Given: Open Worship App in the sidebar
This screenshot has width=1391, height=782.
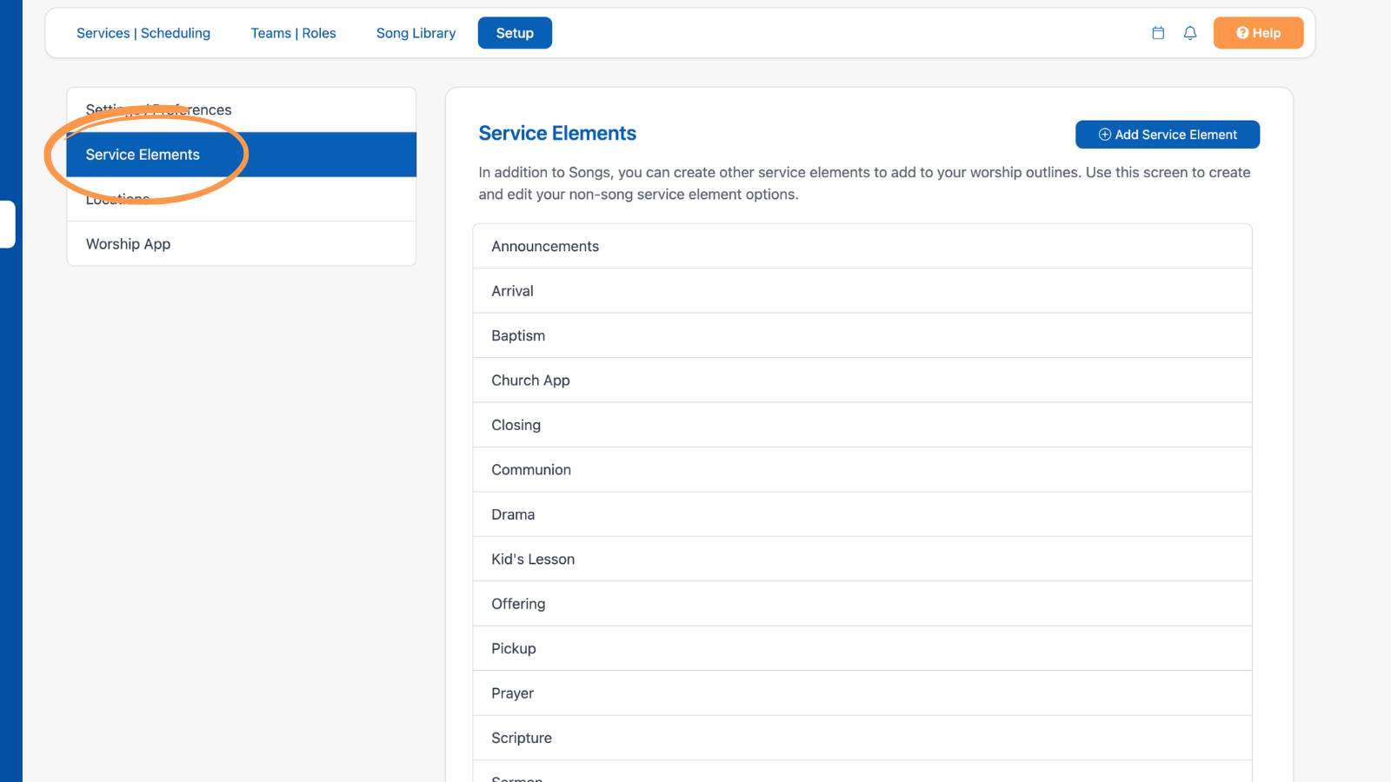Looking at the screenshot, I should (242, 244).
